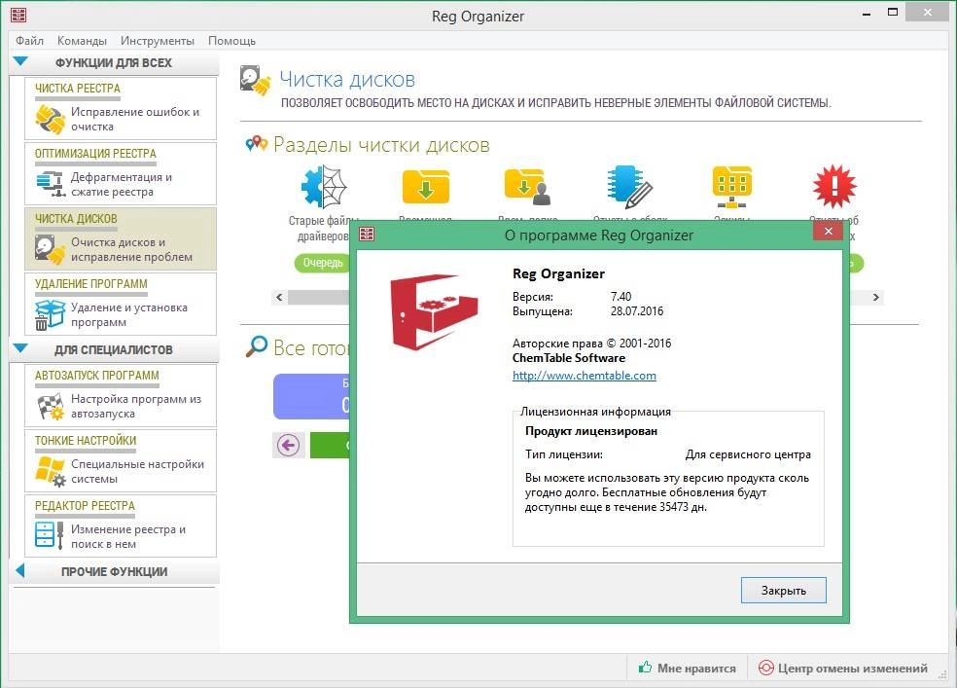Open the Помощь menu
The image size is (957, 688).
click(231, 40)
